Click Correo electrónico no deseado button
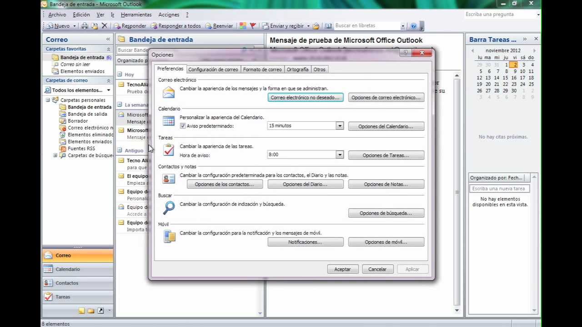Image resolution: width=582 pixels, height=327 pixels. (305, 98)
